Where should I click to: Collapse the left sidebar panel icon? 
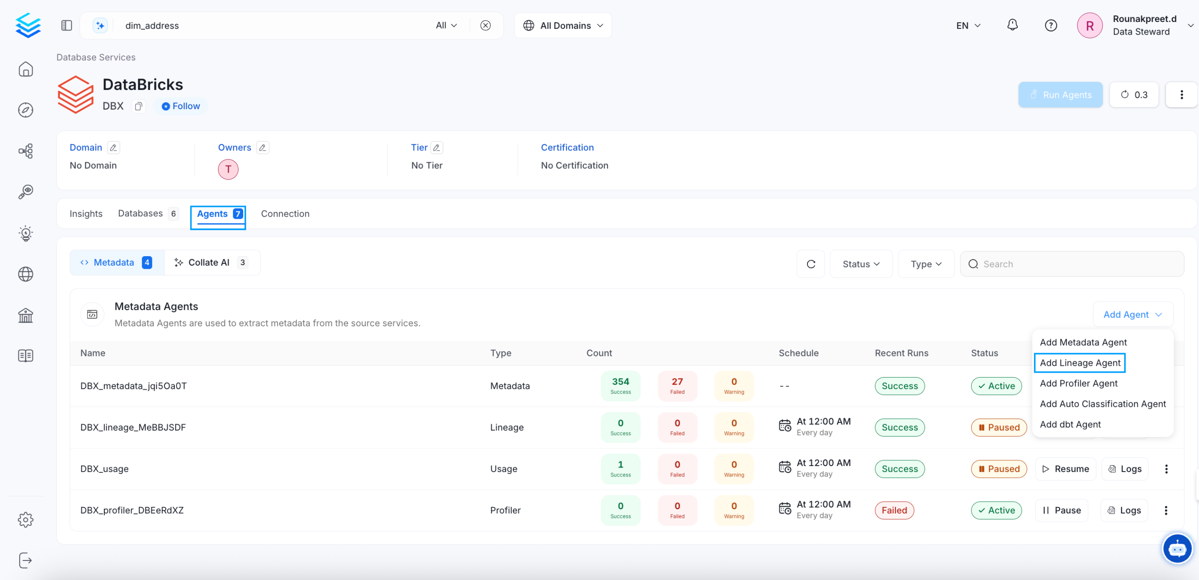pos(66,25)
